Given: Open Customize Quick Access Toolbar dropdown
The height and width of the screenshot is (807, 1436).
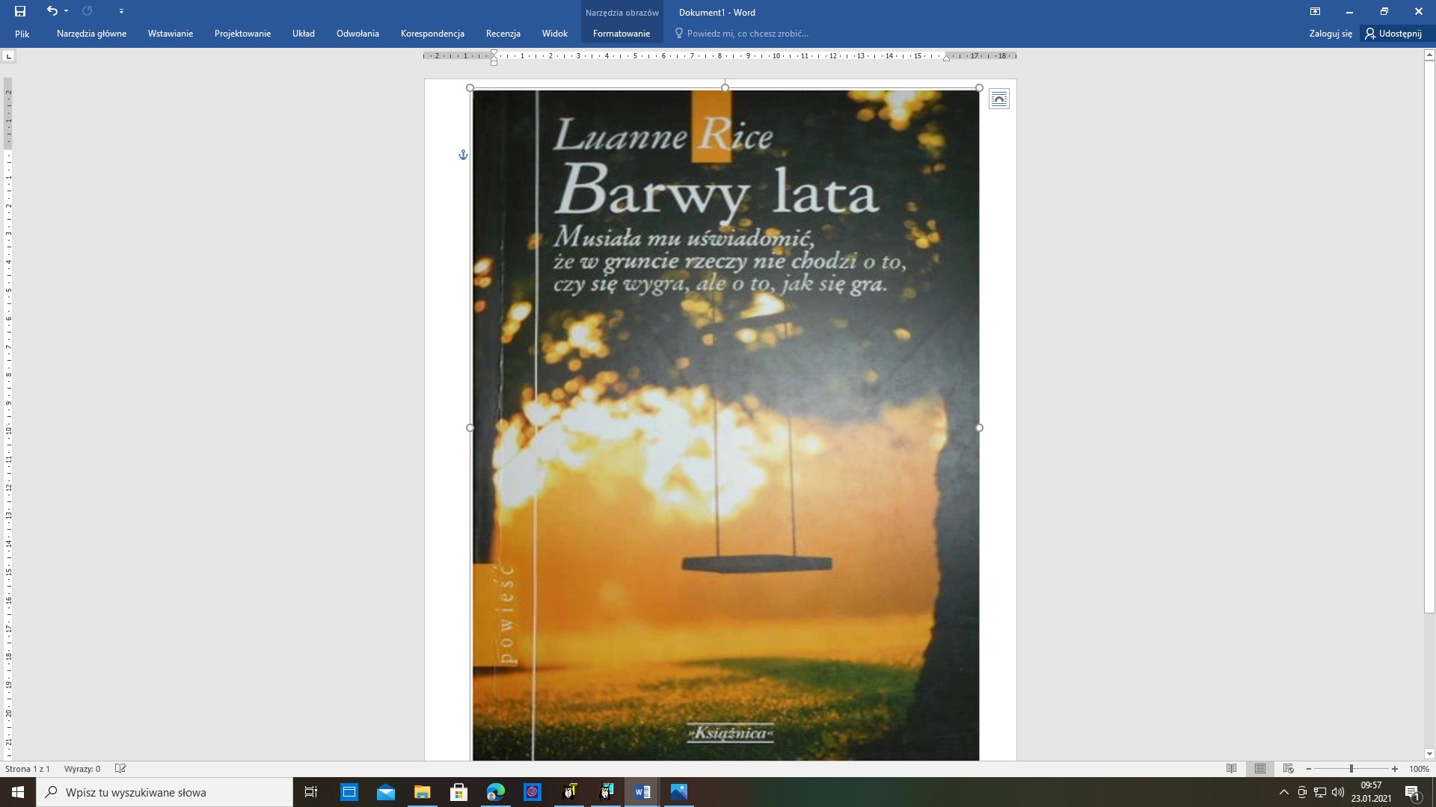Looking at the screenshot, I should pyautogui.click(x=121, y=11).
